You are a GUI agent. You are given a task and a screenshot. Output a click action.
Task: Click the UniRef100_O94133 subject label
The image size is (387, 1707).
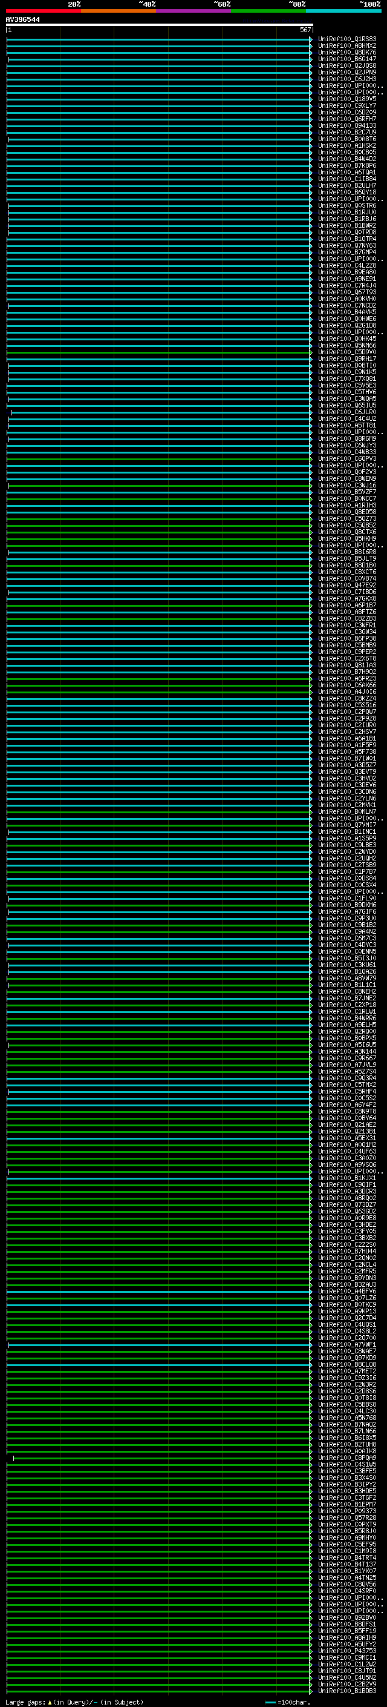[x=346, y=126]
